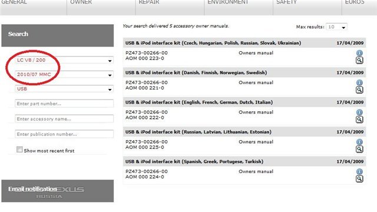Open info icon for AOM 000 224-0
Viewport: 377px width, 212px height.
coord(359,171)
